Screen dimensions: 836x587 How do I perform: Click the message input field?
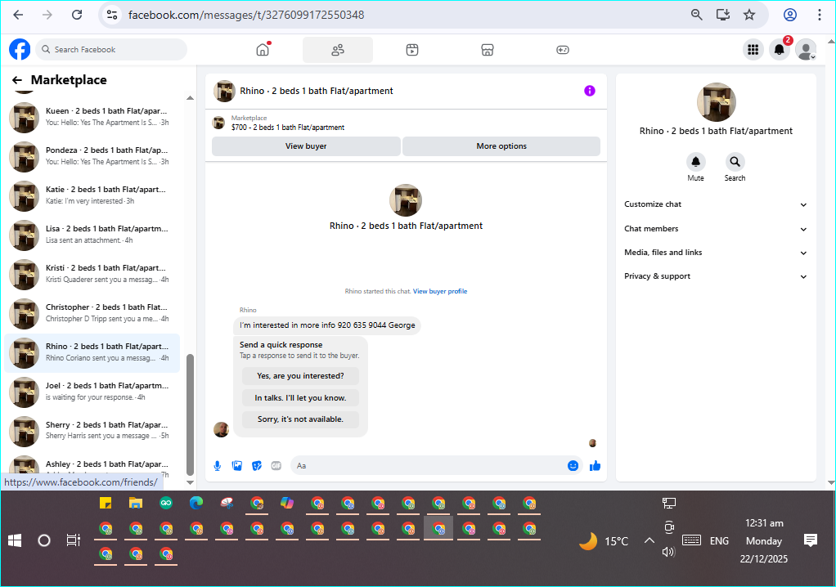(x=429, y=465)
